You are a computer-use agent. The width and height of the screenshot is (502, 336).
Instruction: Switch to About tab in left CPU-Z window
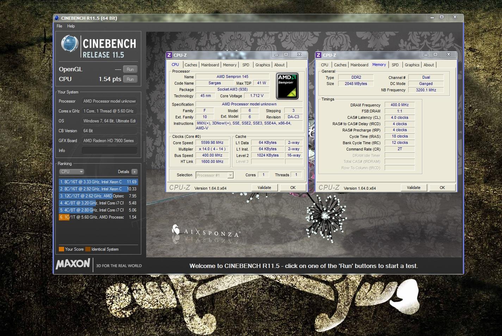[279, 65]
